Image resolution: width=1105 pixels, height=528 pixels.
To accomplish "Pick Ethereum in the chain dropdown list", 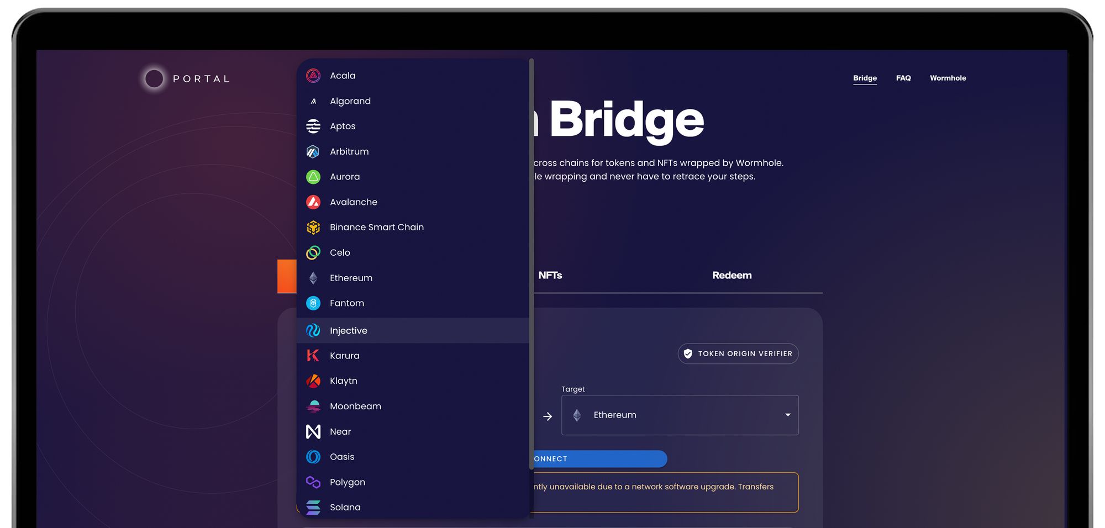I will click(413, 278).
